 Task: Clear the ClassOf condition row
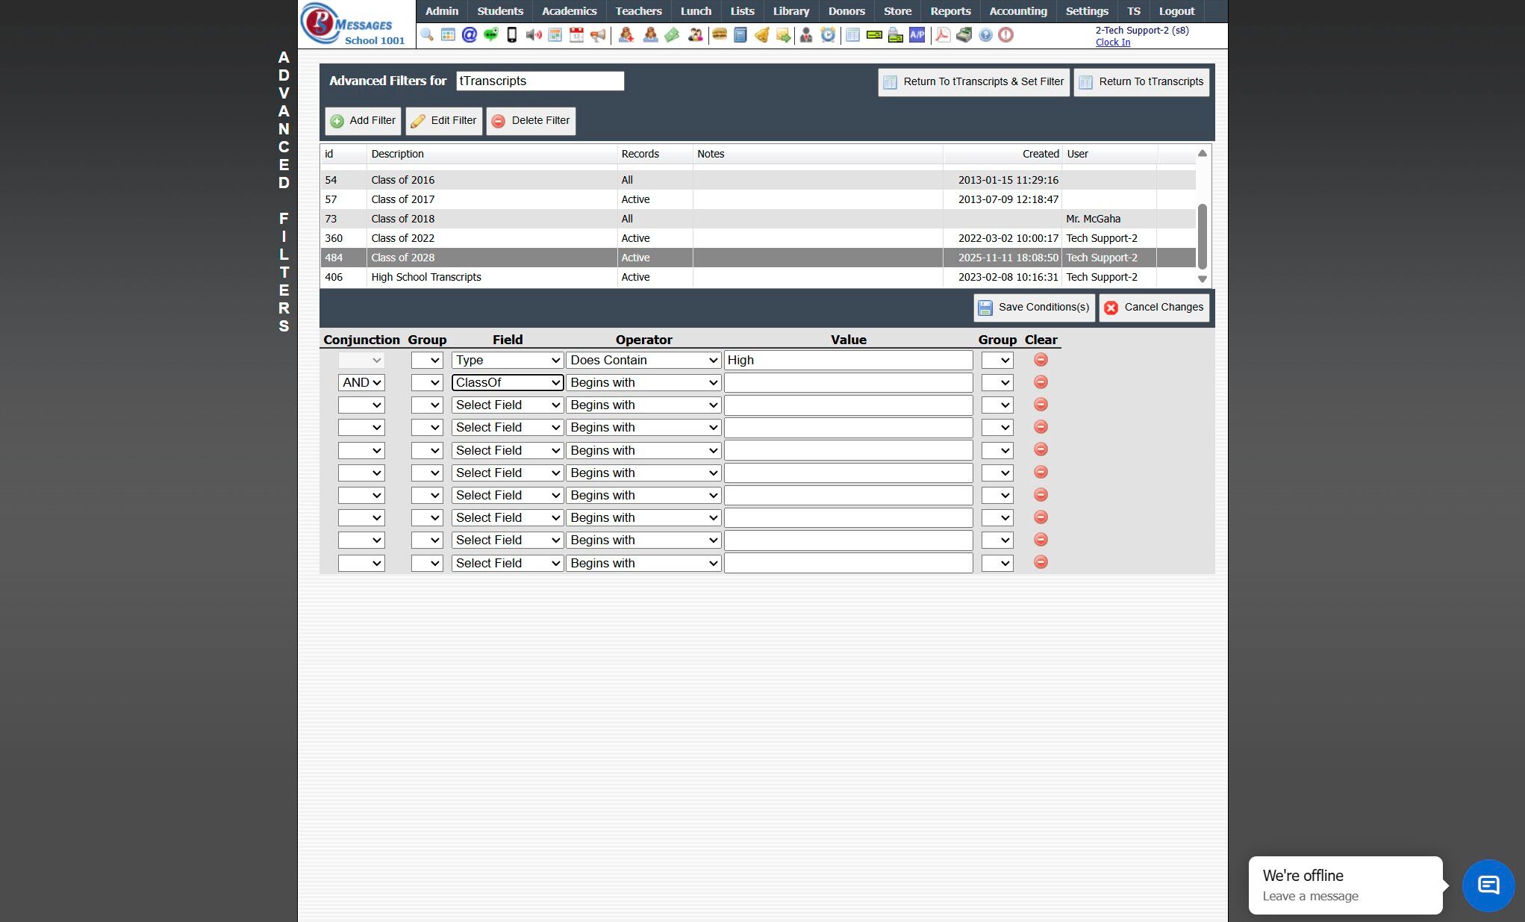1041,382
